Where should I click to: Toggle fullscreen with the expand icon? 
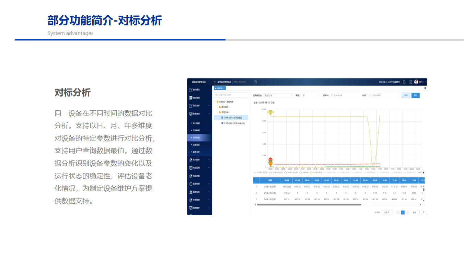coord(411,82)
